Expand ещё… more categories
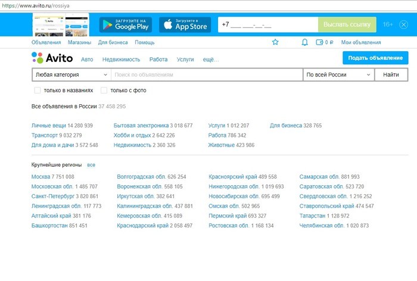 211,60
